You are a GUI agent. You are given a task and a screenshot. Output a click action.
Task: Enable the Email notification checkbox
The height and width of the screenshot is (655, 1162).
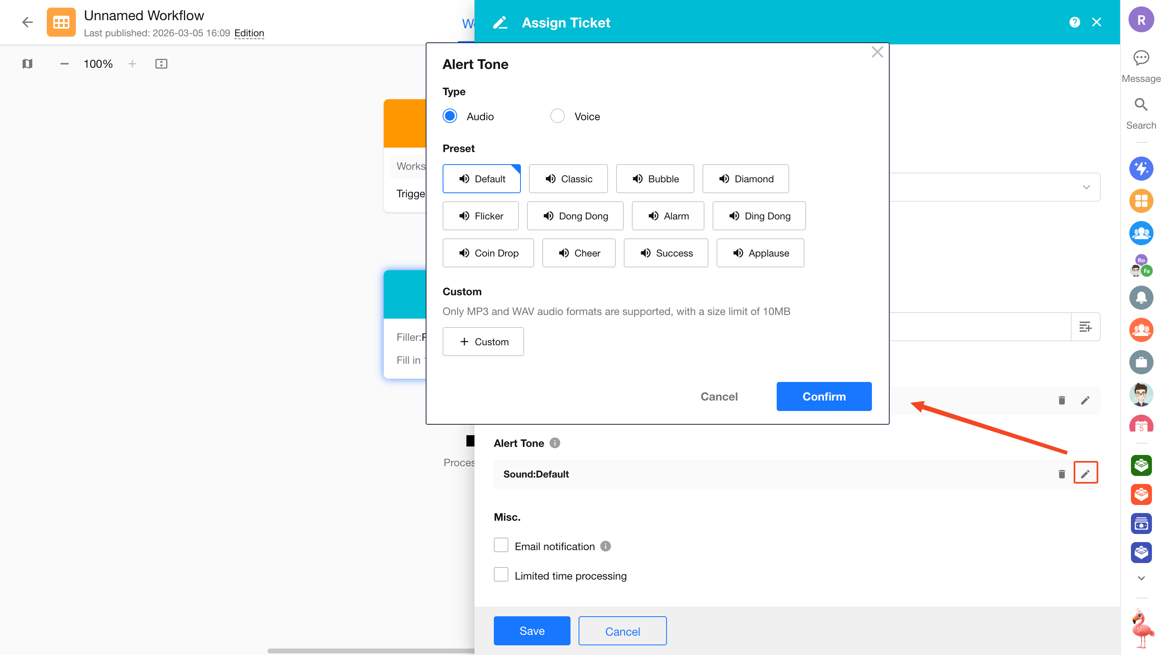click(x=501, y=545)
